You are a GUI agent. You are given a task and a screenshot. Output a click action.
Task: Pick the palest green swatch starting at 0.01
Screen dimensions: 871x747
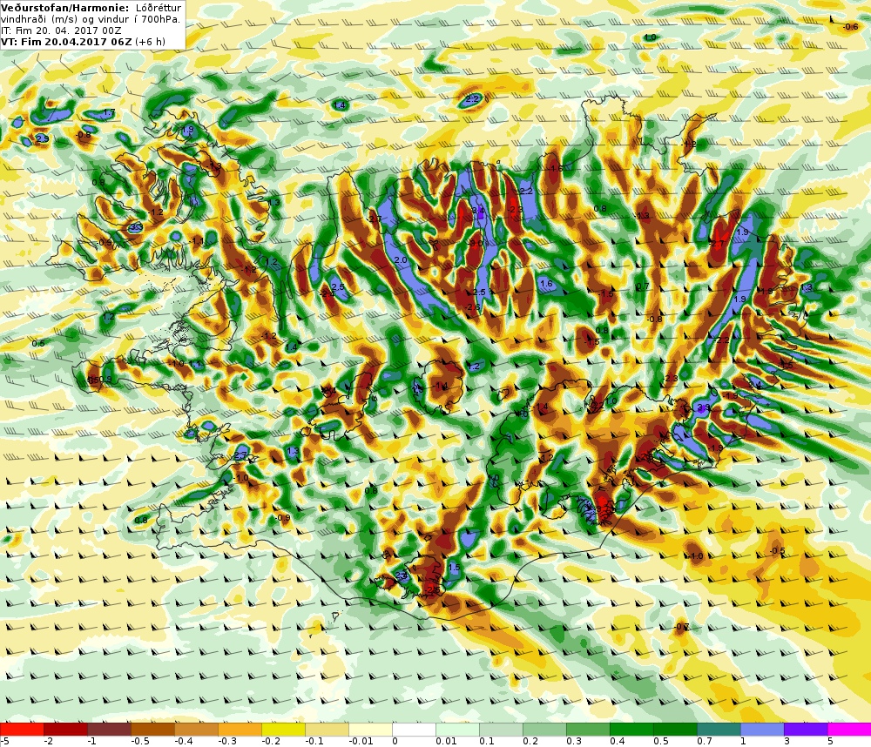pyautogui.click(x=457, y=730)
